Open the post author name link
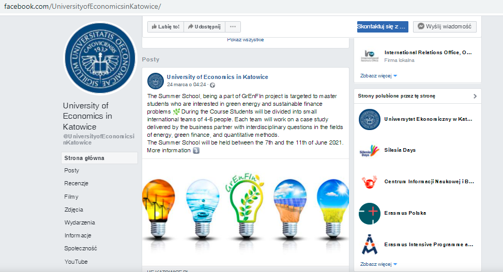Viewport: 503px width, 272px height. (x=217, y=77)
